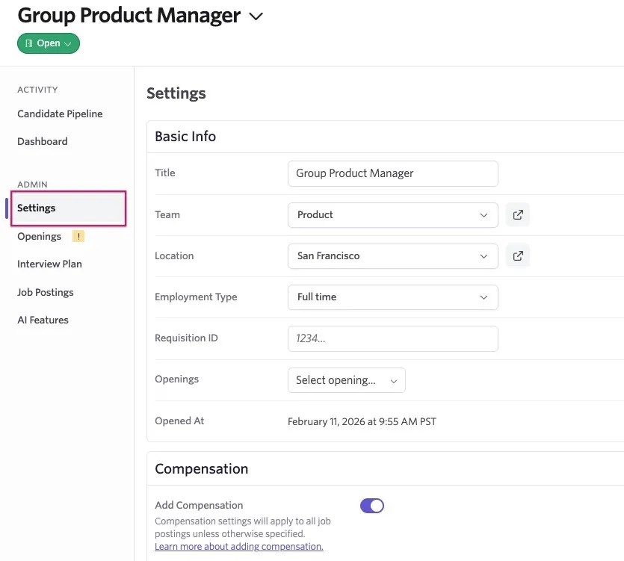Toggle the Add Compensation switch
The height and width of the screenshot is (561, 624).
[371, 506]
